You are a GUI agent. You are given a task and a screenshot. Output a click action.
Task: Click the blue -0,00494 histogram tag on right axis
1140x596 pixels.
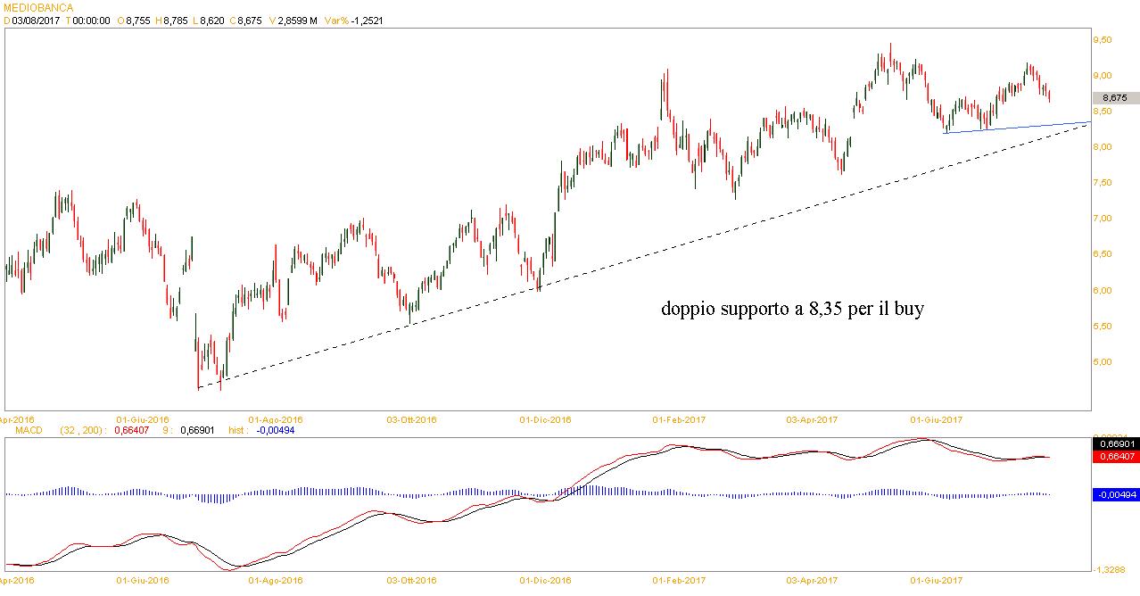pyautogui.click(x=1115, y=494)
